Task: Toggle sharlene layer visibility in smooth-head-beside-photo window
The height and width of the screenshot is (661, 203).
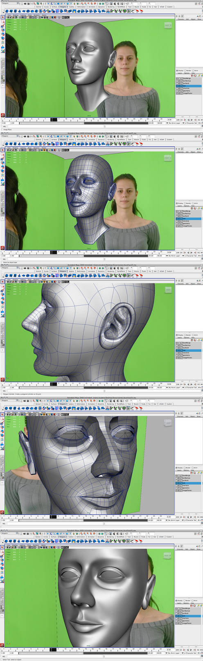Action: (177, 88)
